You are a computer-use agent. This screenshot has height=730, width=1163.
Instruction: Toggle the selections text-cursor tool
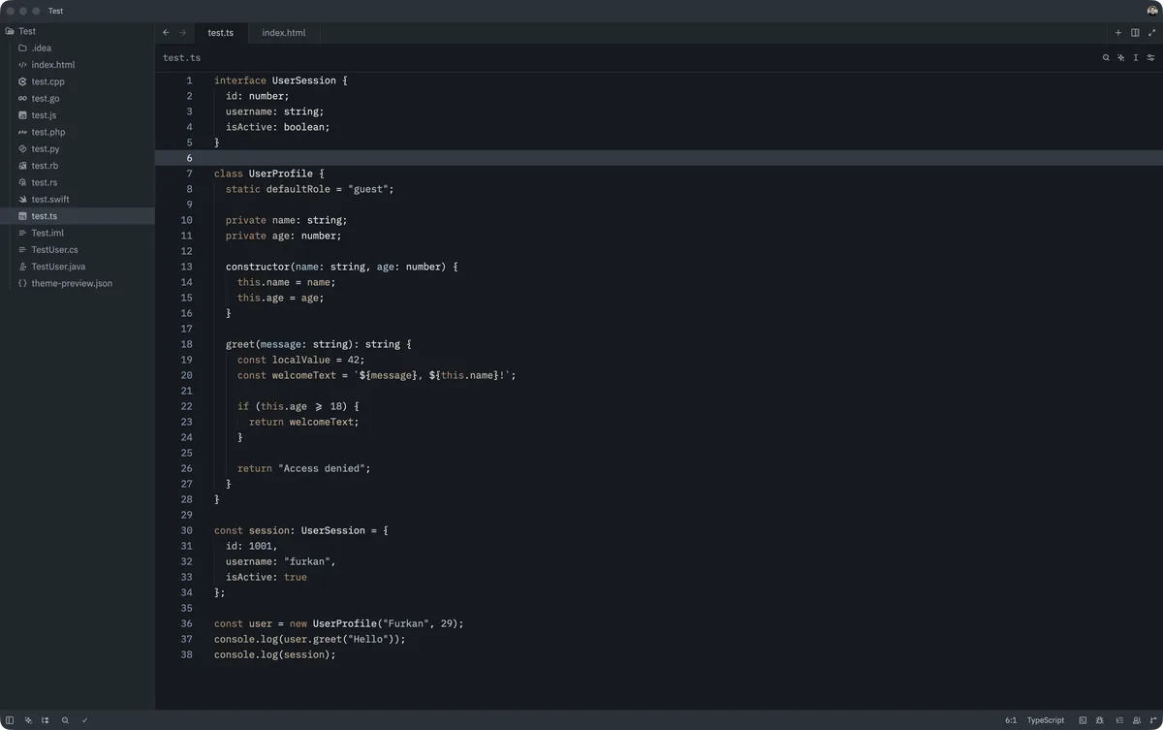click(x=1136, y=58)
